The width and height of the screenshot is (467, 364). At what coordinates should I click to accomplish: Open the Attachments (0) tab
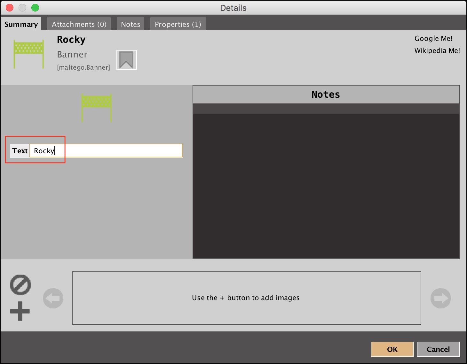pyautogui.click(x=79, y=24)
